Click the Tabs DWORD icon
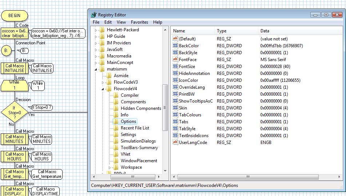 (175, 121)
